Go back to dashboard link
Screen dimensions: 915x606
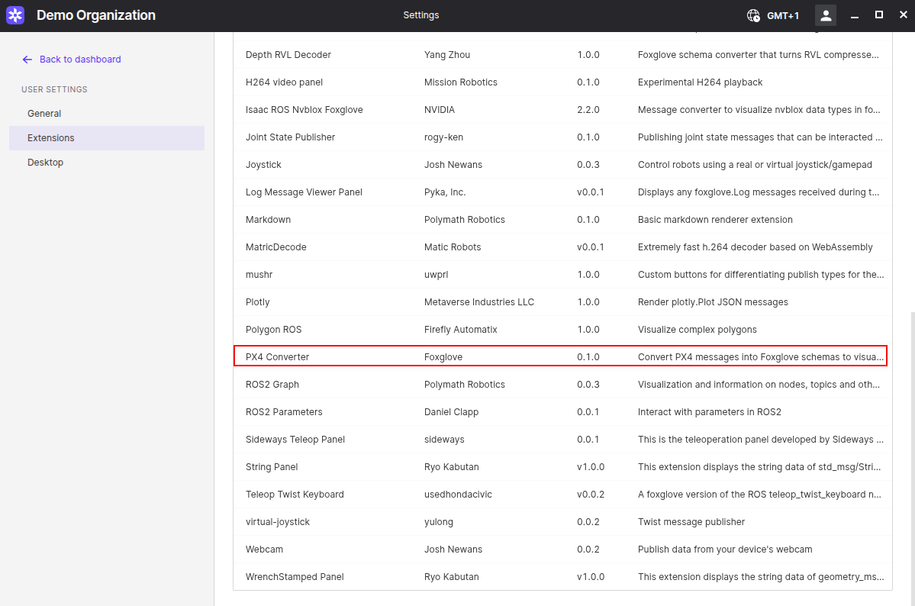[x=80, y=60]
